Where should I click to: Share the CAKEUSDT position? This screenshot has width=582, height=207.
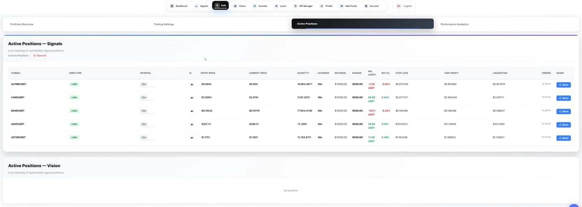[x=563, y=98]
